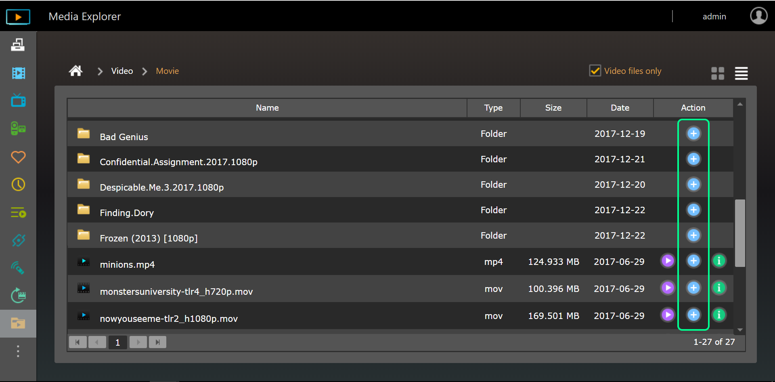Add nowyouseeme-tlr2_h1080p.mov with plus icon
Image resolution: width=775 pixels, height=382 pixels.
pos(693,315)
